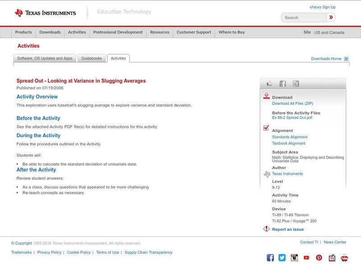Click Download All Files (ZIP)
Viewport: 361px width, 265px height.
[x=292, y=103]
